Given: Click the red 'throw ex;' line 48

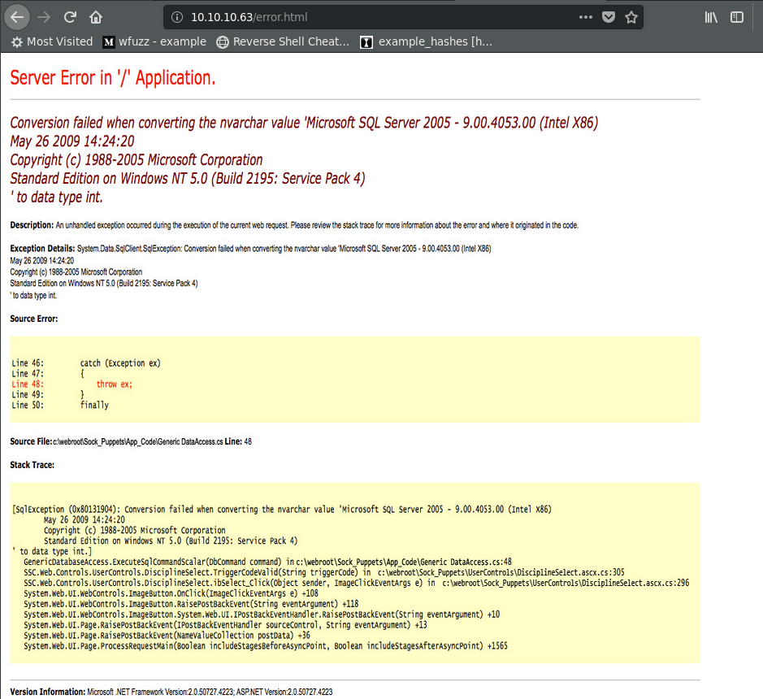Looking at the screenshot, I should pos(113,384).
